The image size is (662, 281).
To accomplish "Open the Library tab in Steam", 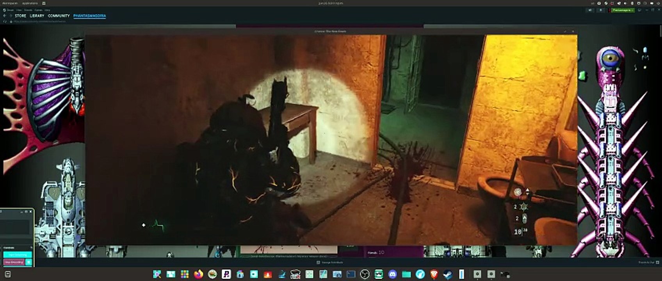I will pos(37,16).
